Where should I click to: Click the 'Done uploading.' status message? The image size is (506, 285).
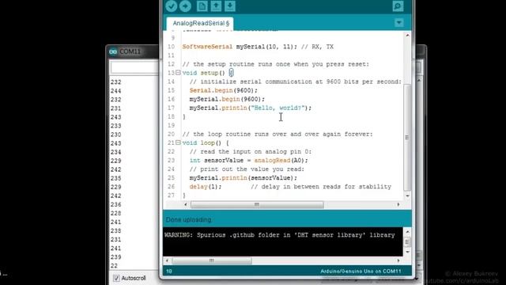pos(189,220)
